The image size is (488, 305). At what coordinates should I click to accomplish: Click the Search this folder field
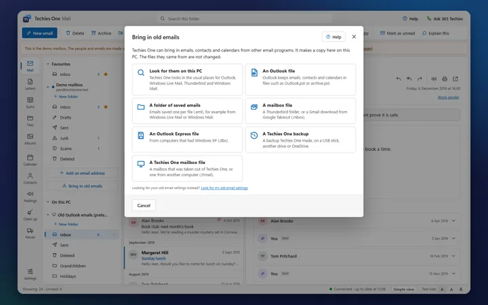[x=244, y=19]
